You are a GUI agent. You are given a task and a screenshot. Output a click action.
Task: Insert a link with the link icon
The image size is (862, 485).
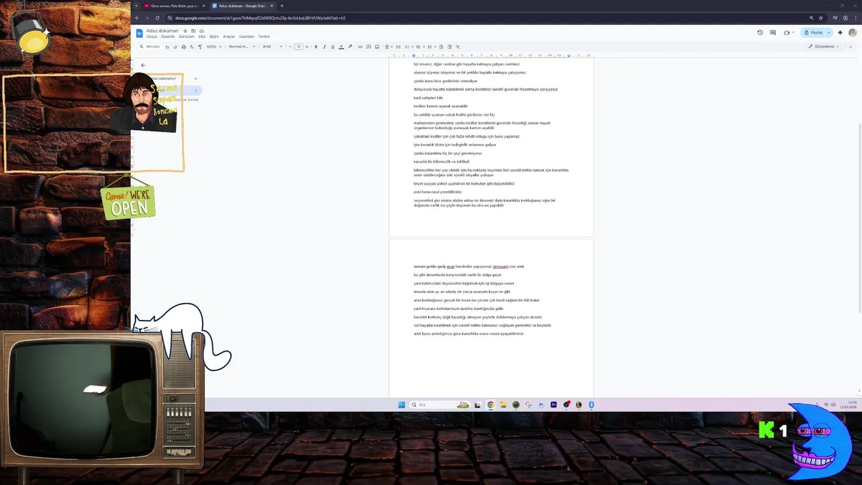click(x=360, y=46)
